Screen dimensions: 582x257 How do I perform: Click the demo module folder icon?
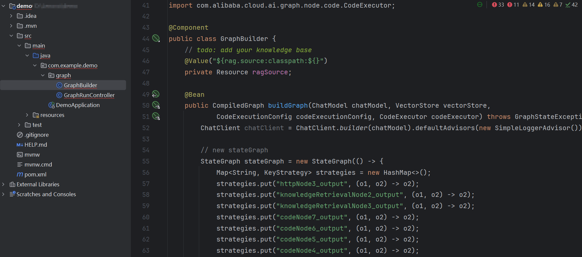tap(13, 6)
